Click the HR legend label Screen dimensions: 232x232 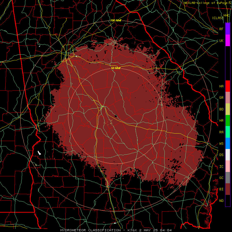tap(221, 121)
